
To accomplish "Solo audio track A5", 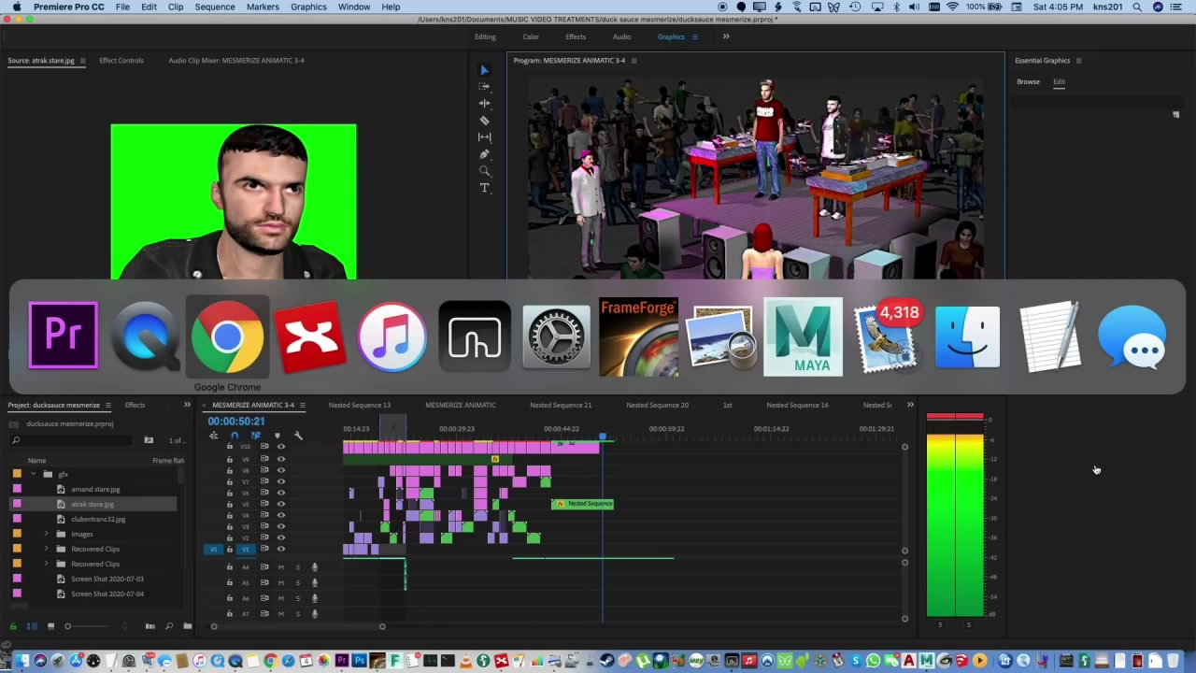I will (x=298, y=582).
